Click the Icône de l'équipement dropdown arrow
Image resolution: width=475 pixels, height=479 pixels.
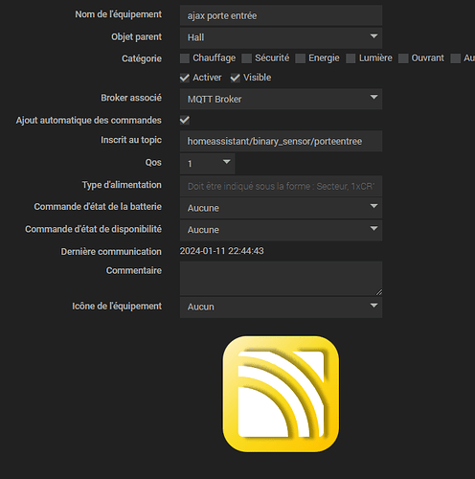click(x=373, y=306)
